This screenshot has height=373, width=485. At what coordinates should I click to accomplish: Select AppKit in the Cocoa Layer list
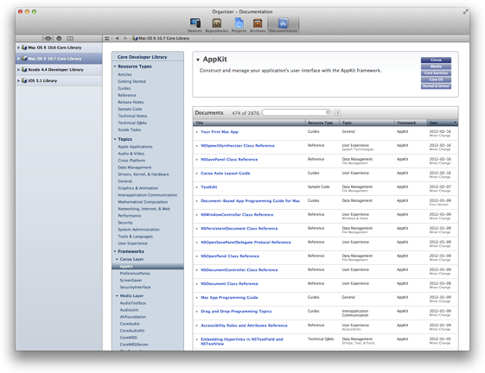(x=148, y=267)
